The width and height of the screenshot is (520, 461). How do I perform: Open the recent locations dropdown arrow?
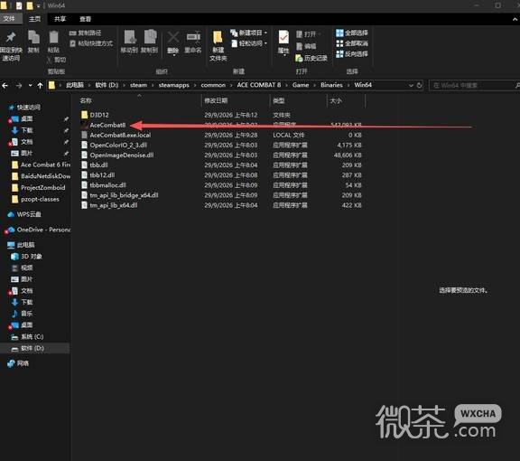click(30, 85)
